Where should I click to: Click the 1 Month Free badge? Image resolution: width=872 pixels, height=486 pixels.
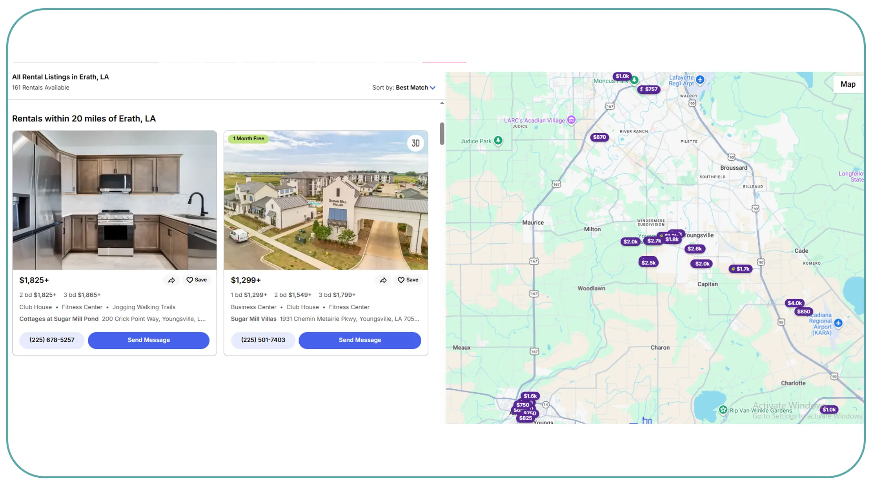click(248, 138)
